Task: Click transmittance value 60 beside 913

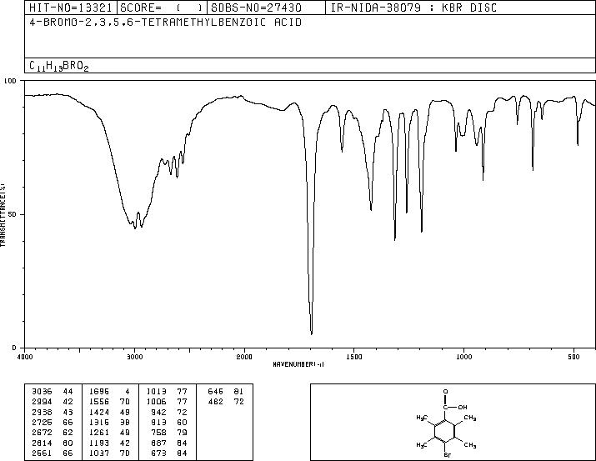Action: click(182, 422)
